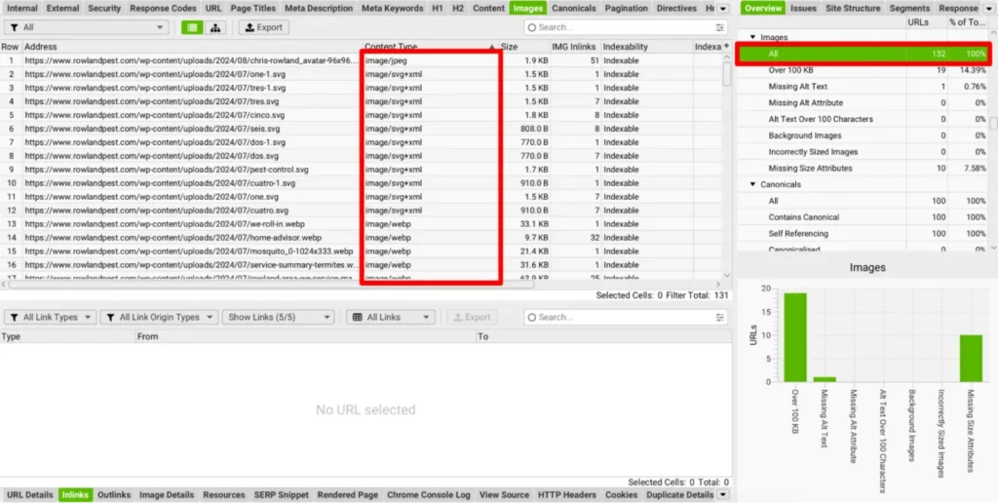The image size is (998, 503).
Task: Open the All filter dropdown
Action: point(87,27)
